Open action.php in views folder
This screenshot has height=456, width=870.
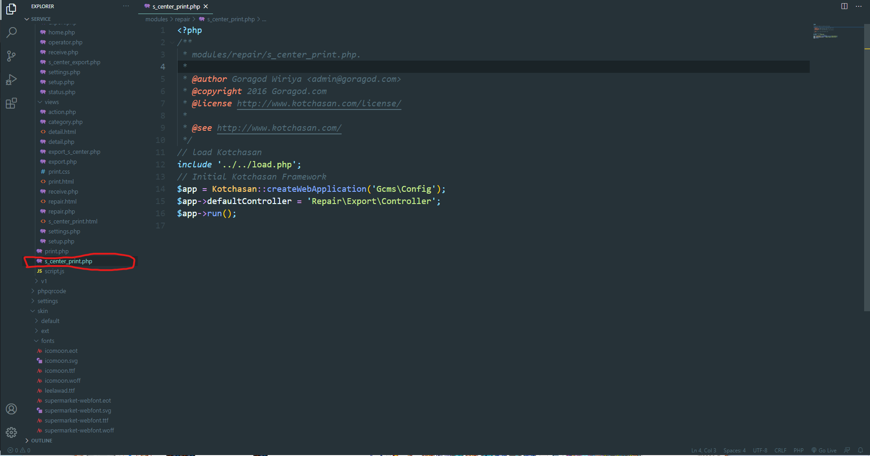[62, 112]
